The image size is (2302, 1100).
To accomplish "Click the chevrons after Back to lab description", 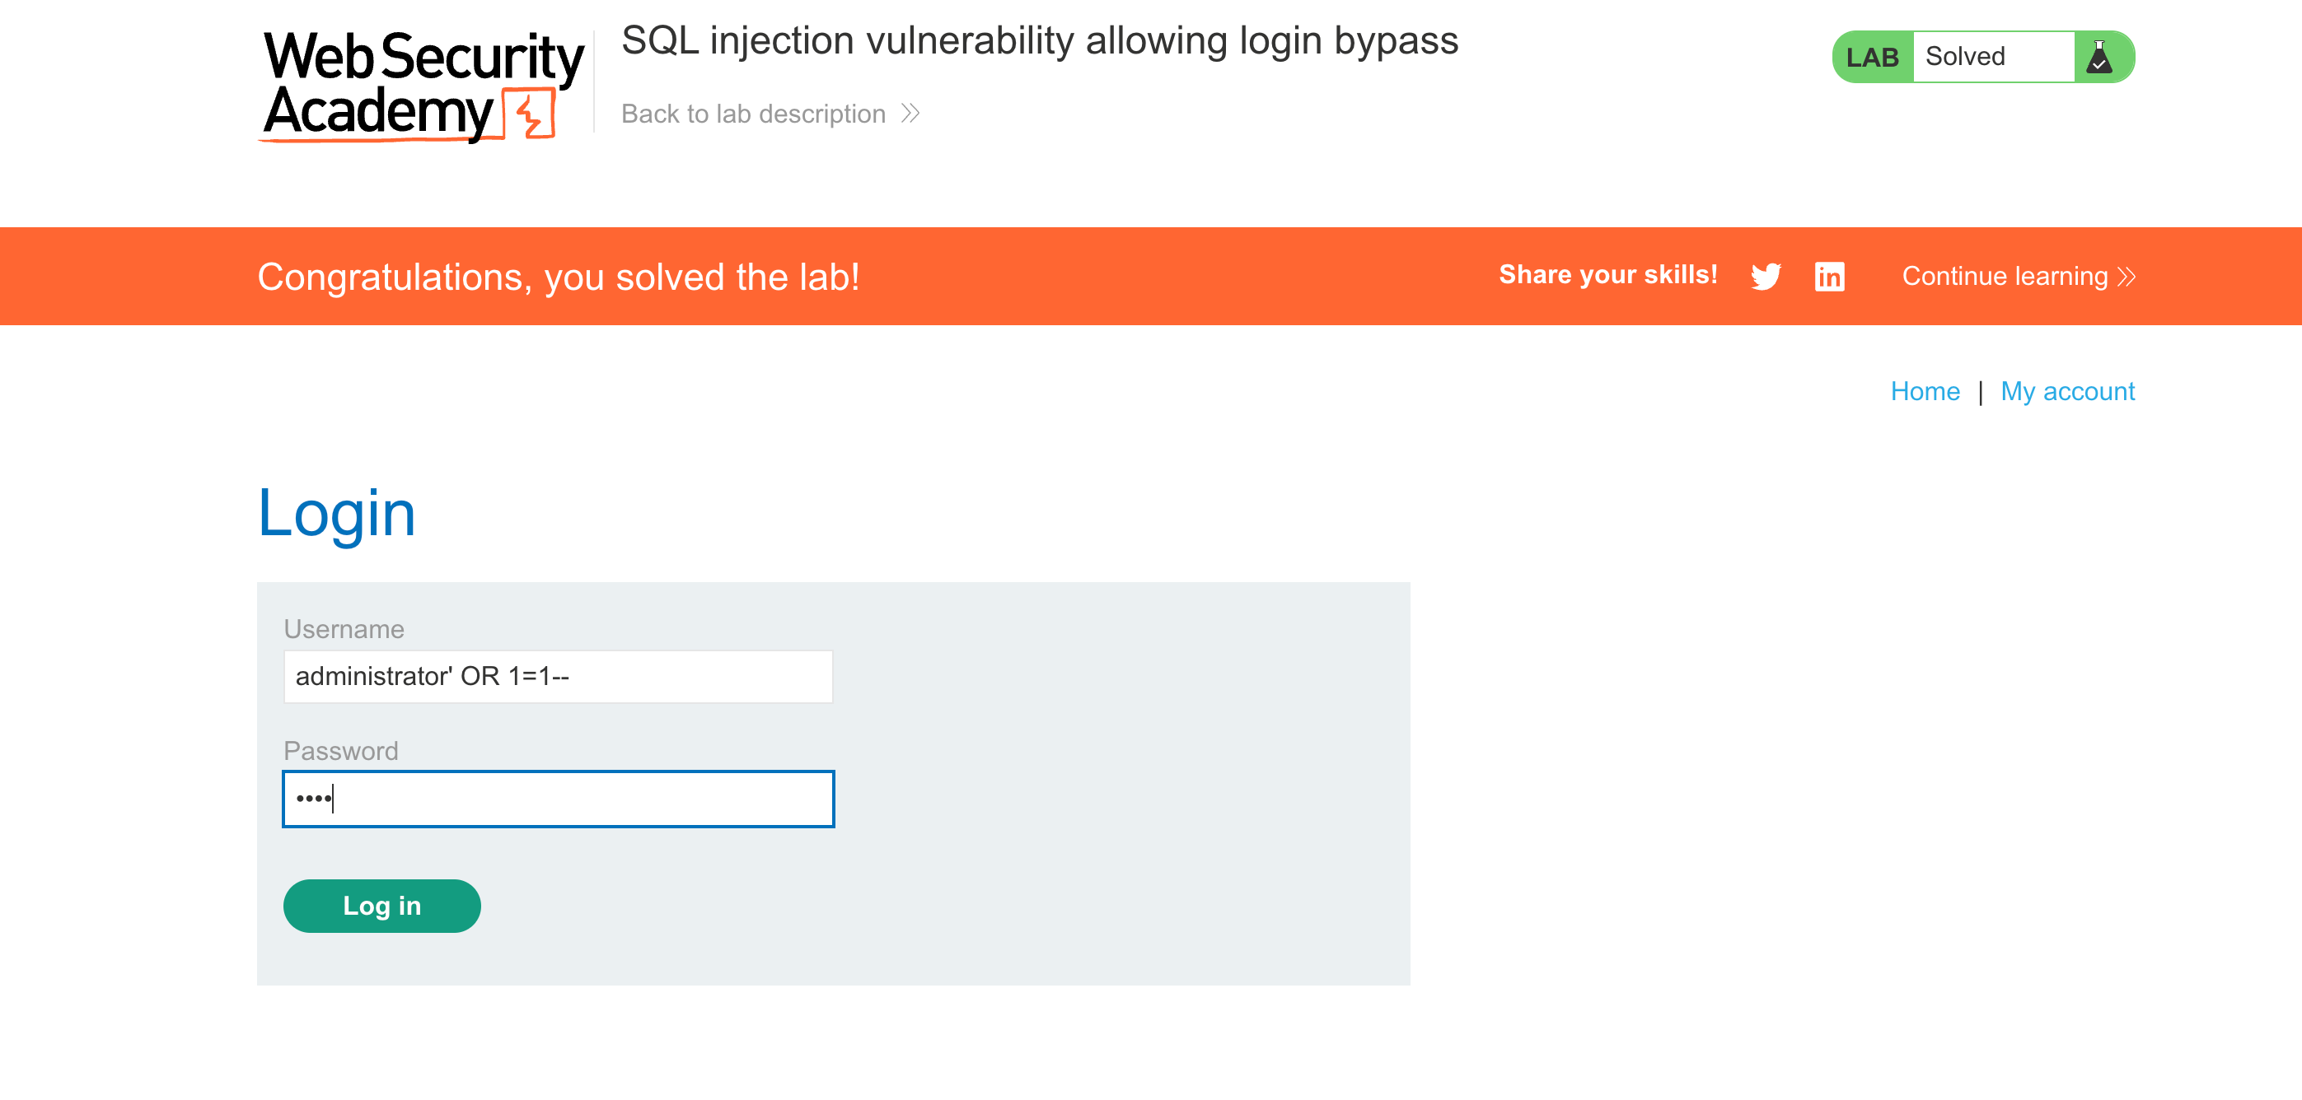I will 910,114.
